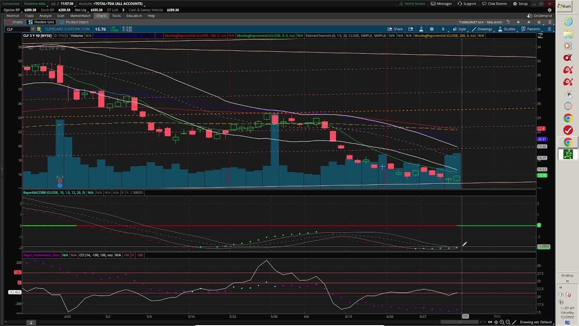Switch to the Trade tab
The height and width of the screenshot is (326, 579).
point(29,16)
